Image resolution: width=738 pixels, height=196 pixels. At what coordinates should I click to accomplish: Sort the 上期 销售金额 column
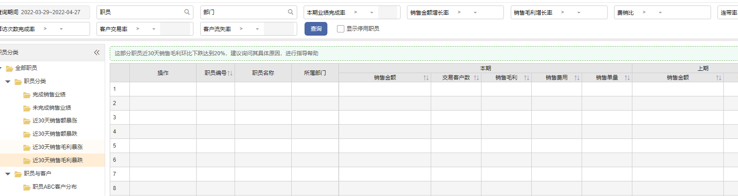click(x=719, y=78)
